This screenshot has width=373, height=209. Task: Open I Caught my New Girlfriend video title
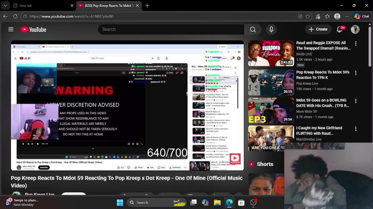pyautogui.click(x=319, y=131)
